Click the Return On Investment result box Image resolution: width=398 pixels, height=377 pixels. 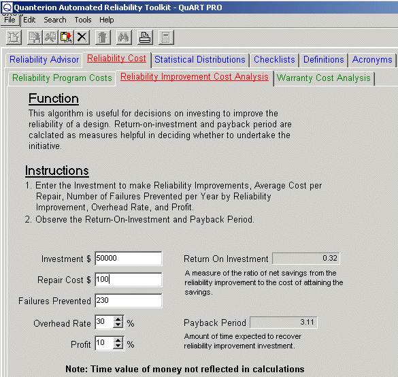point(306,259)
